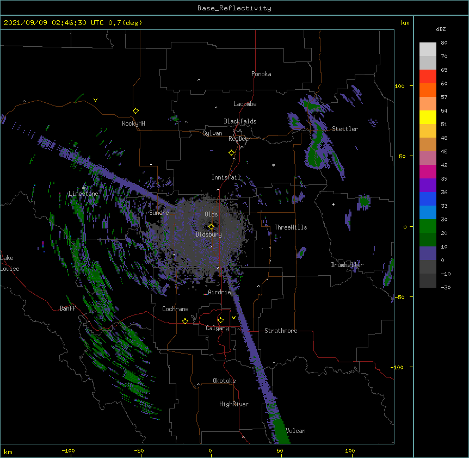Pick the light blue 30-33 dBZ legend swatch

pyautogui.click(x=428, y=213)
